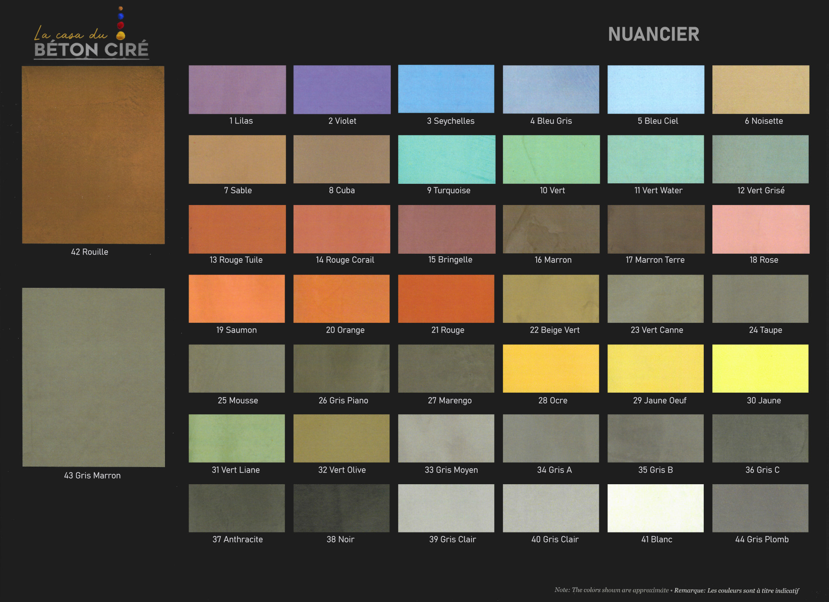Click the French remark "Les couleurs sont à titre indicatif"
The height and width of the screenshot is (602, 829).
[x=753, y=590]
